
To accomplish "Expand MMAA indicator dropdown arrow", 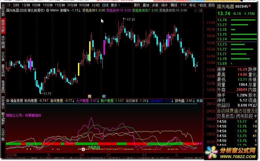I will [48, 11].
